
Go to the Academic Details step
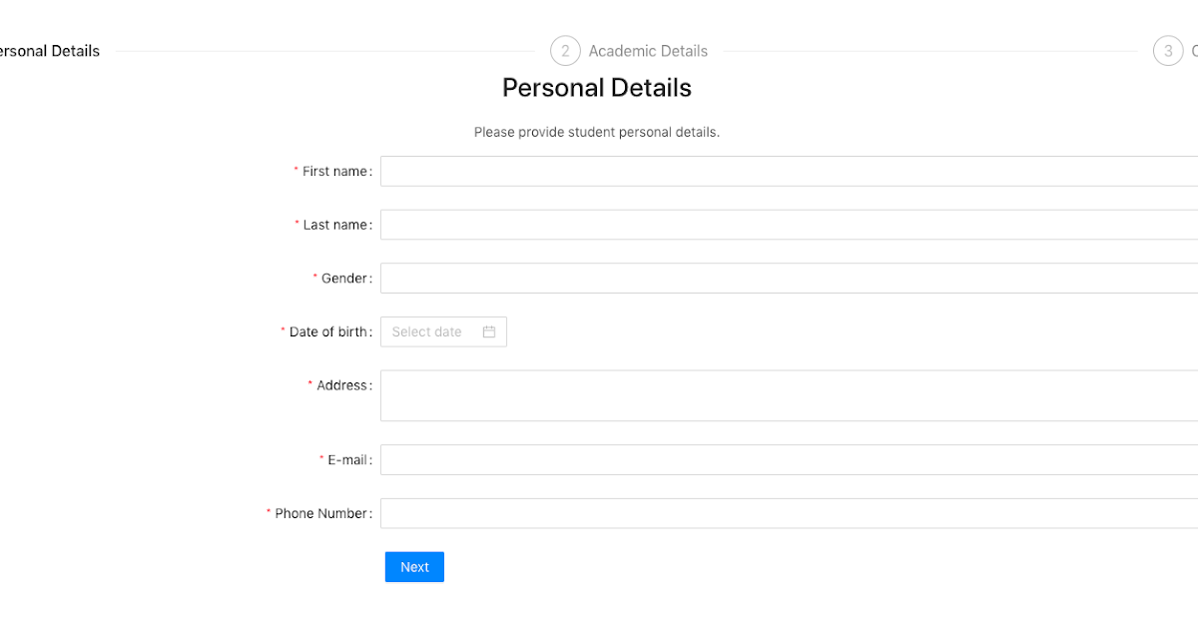point(648,51)
